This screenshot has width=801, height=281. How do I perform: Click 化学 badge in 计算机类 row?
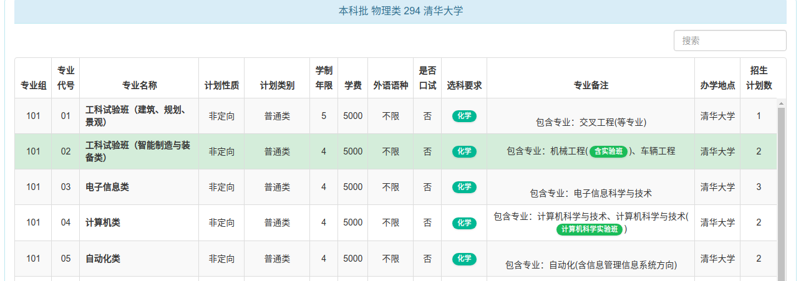pos(464,222)
